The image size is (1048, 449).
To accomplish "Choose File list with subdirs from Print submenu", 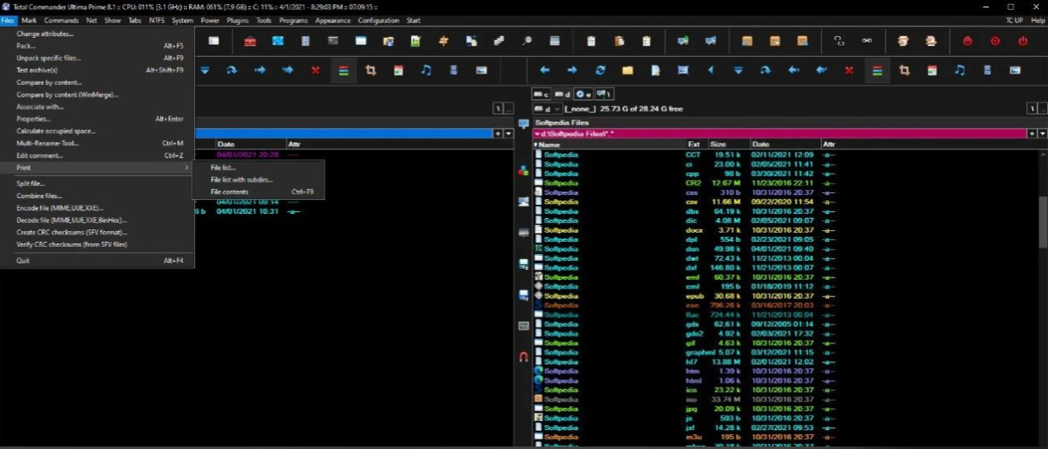I will coord(241,179).
